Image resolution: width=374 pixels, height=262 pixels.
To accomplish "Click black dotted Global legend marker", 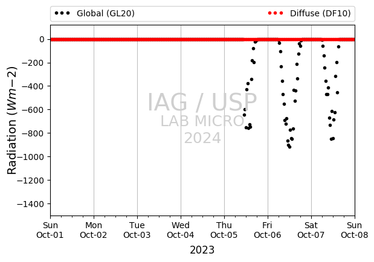I will pyautogui.click(x=62, y=13).
